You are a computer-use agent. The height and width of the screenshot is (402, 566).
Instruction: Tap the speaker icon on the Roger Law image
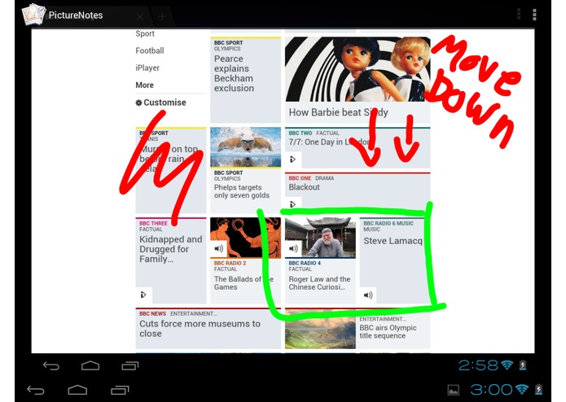(x=293, y=248)
